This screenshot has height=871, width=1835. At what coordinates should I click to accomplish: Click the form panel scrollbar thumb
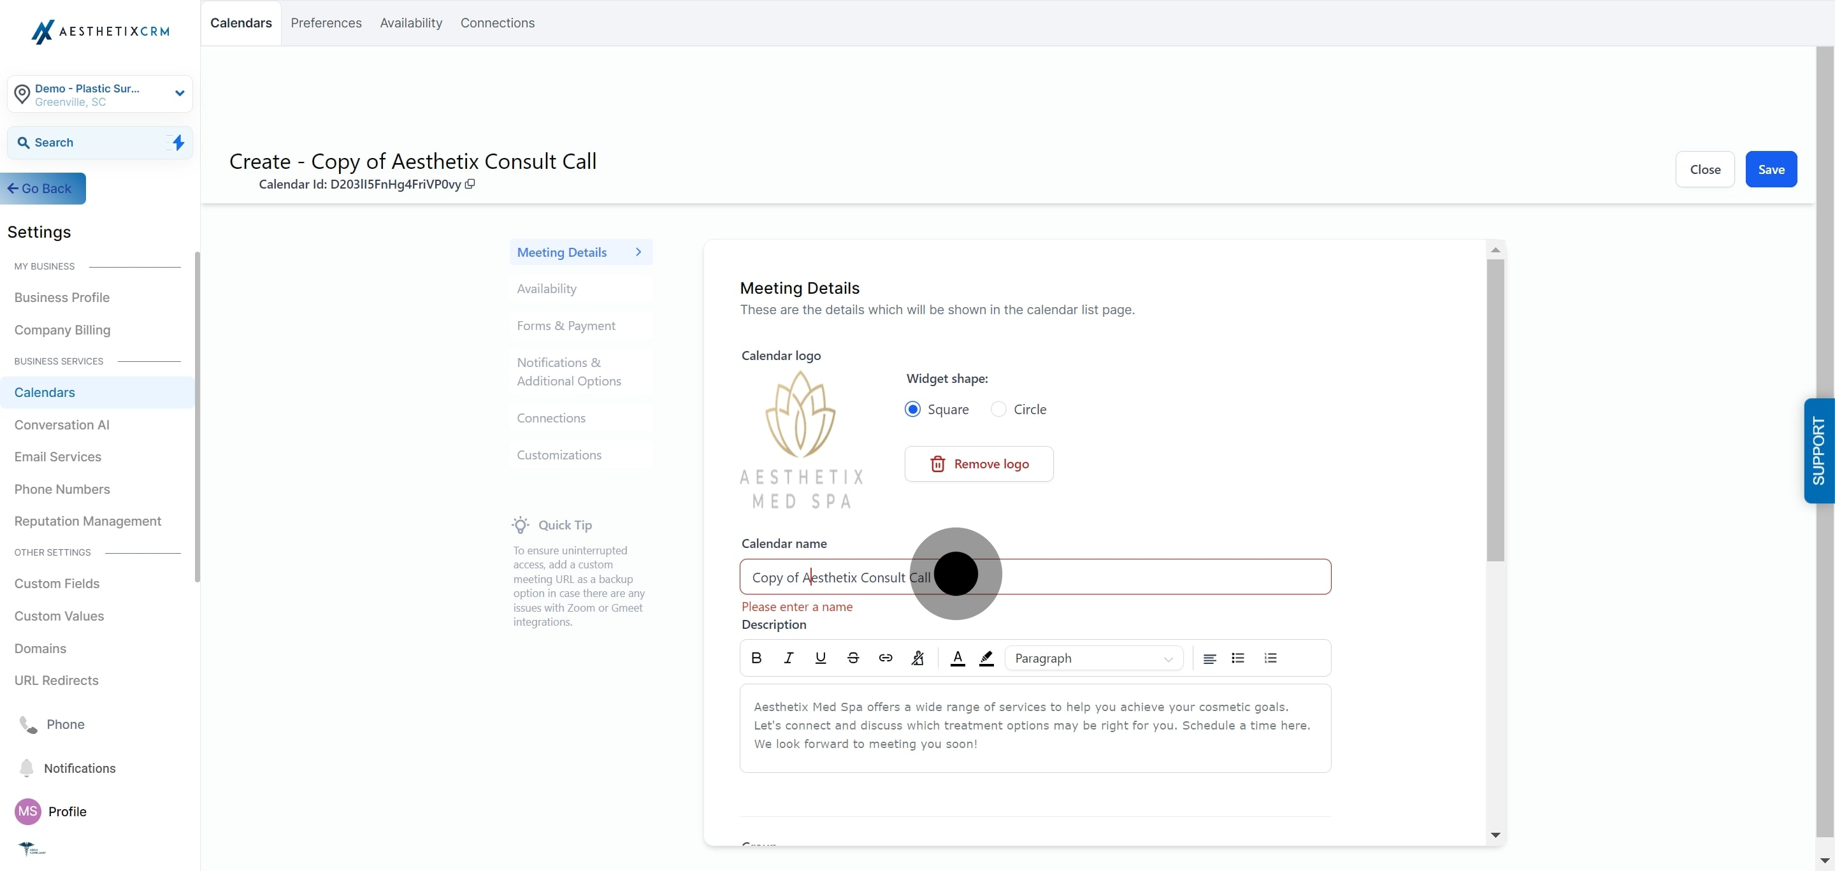(x=1495, y=410)
